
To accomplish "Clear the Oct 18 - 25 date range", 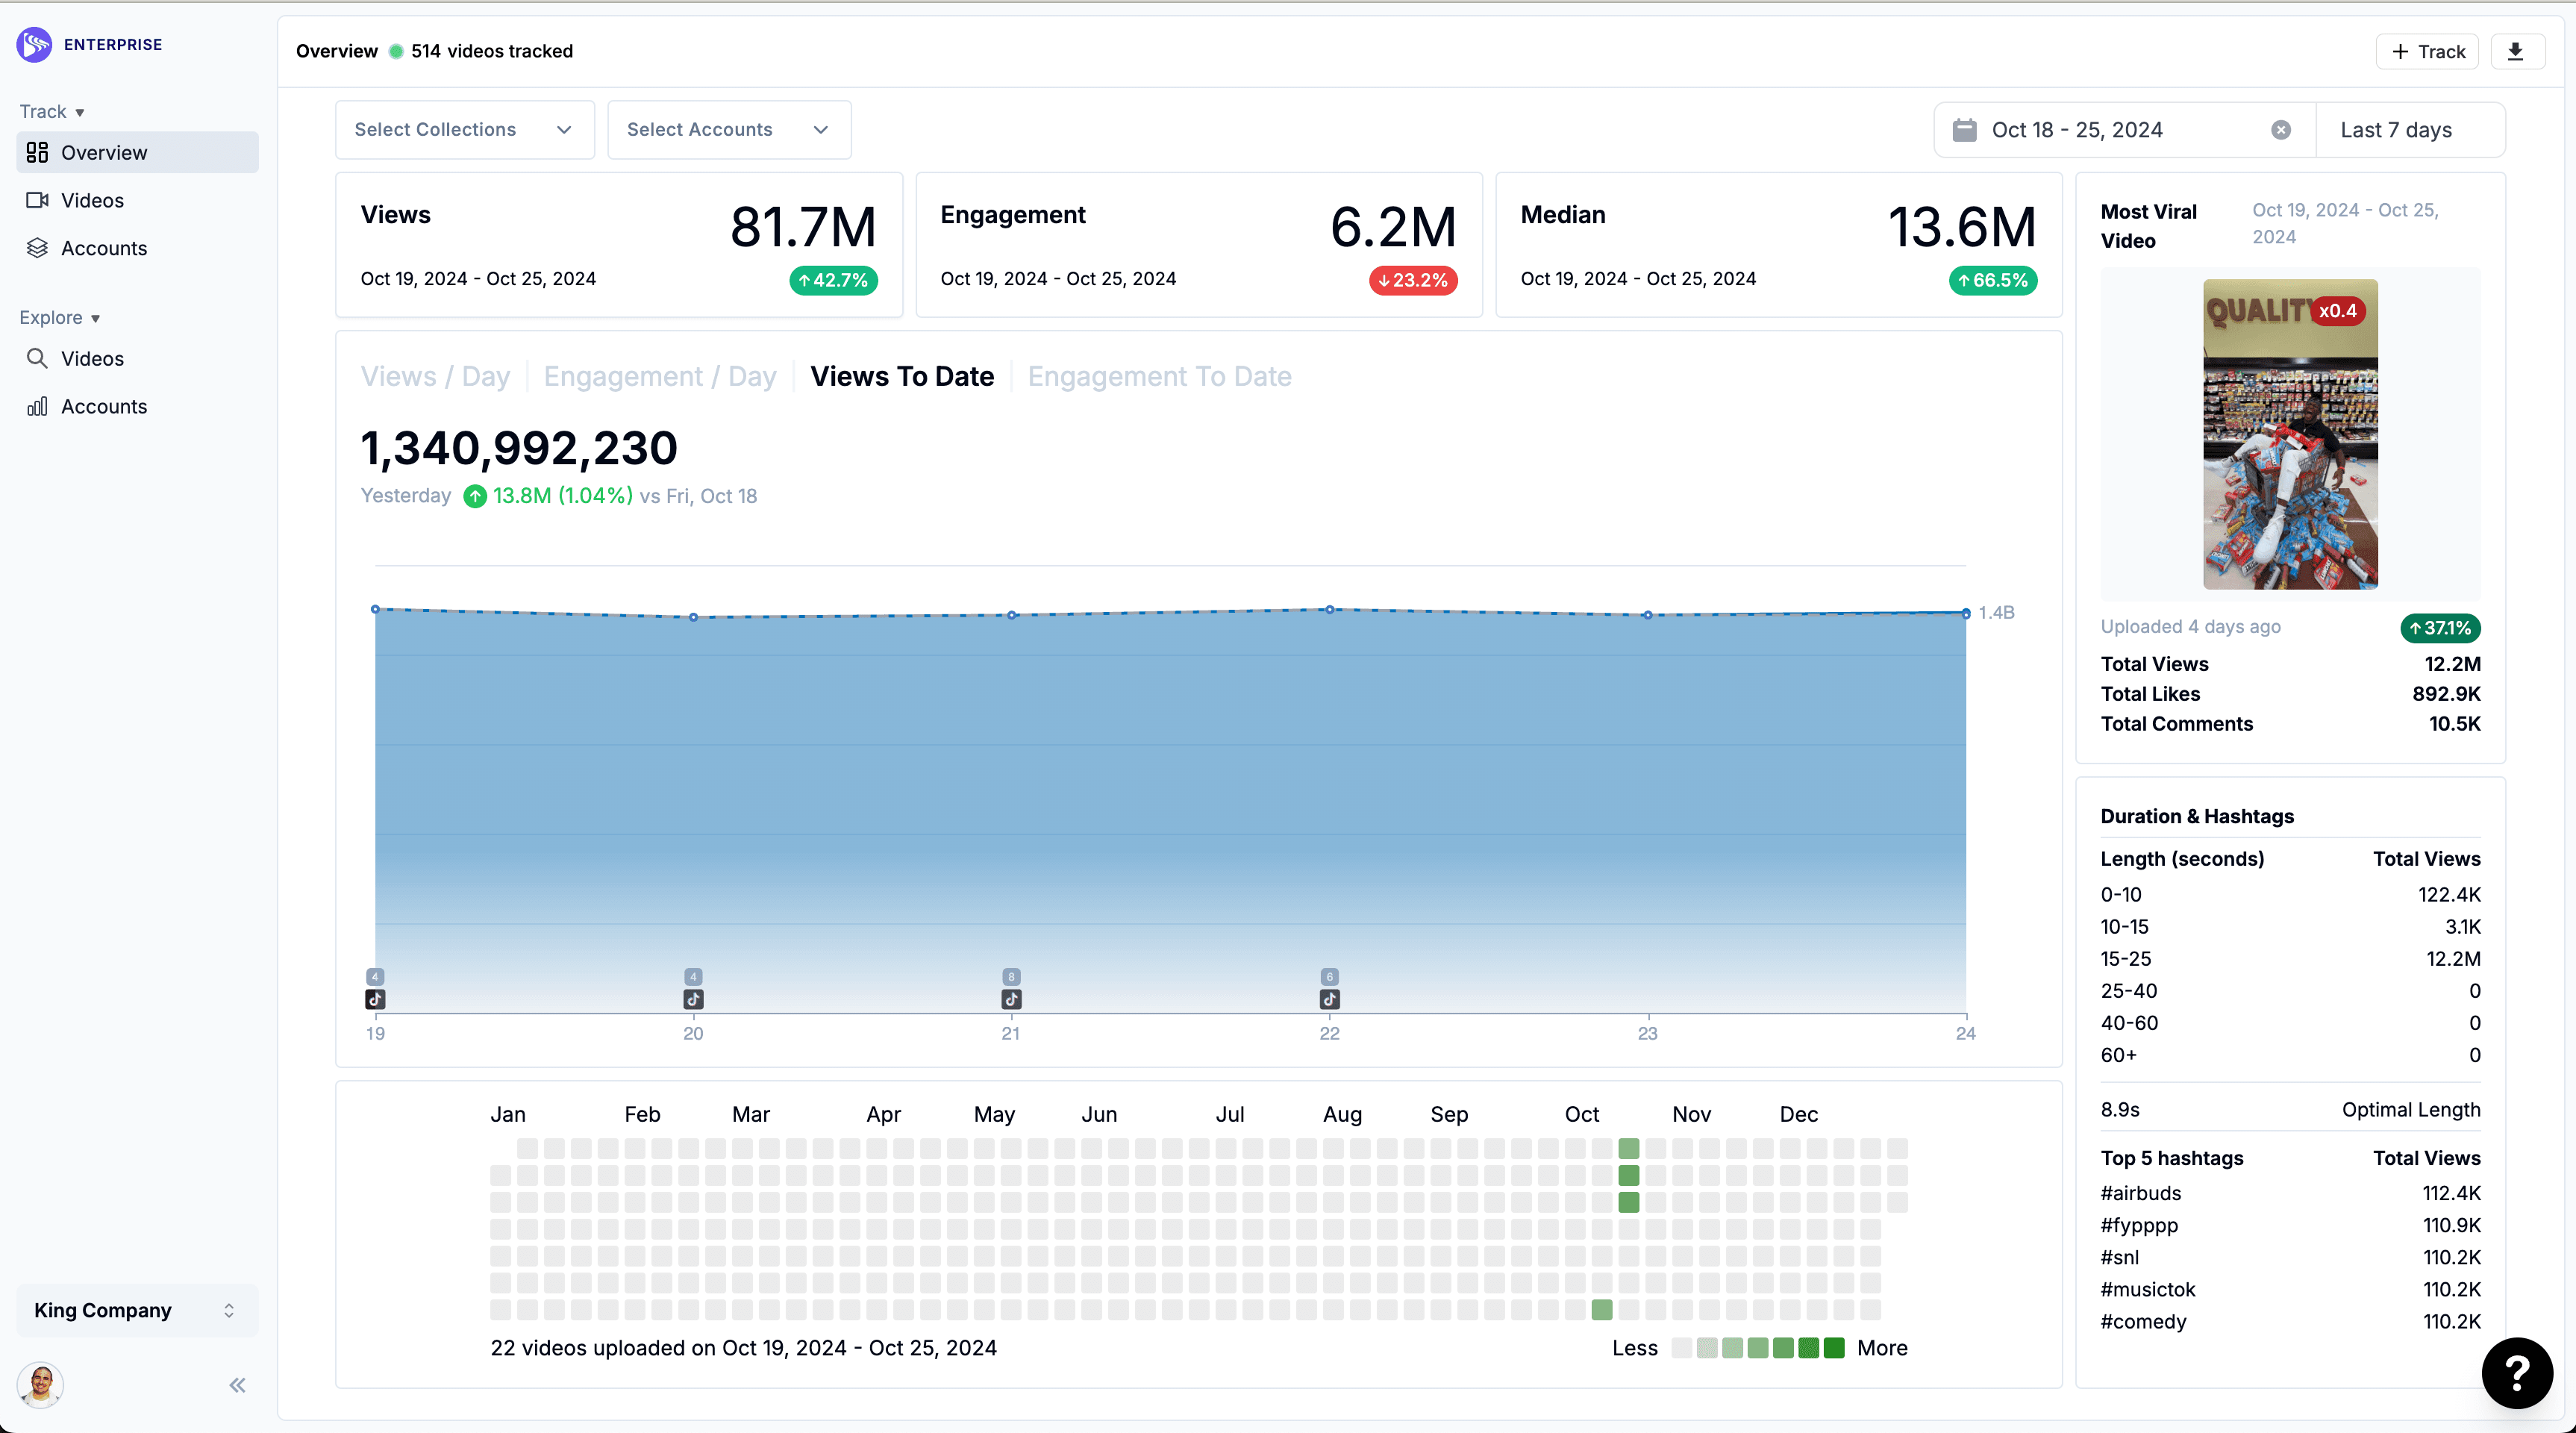I will click(x=2281, y=130).
